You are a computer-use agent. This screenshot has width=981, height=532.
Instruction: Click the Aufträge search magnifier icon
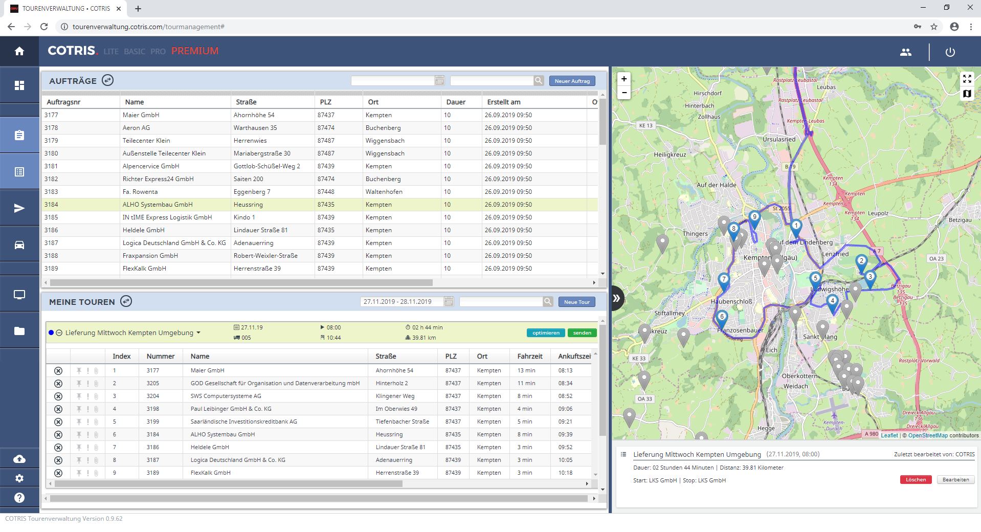pyautogui.click(x=539, y=80)
